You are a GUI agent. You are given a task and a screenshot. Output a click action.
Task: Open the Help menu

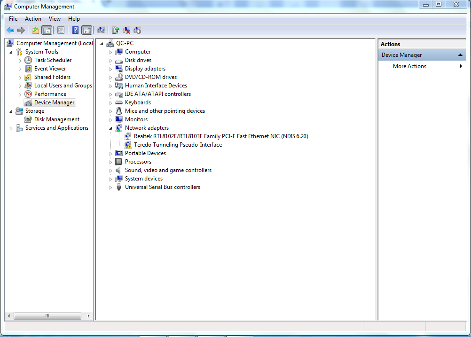point(74,19)
